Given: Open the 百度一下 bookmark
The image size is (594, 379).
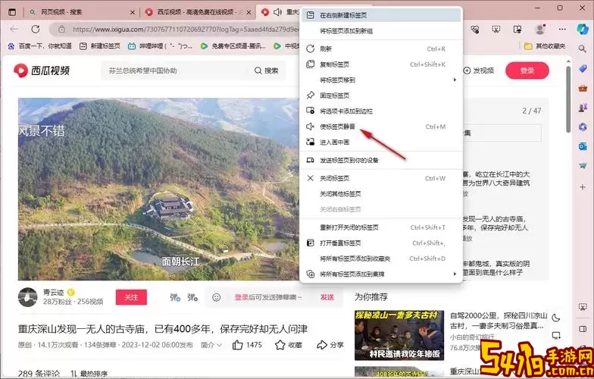Looking at the screenshot, I should pos(39,45).
